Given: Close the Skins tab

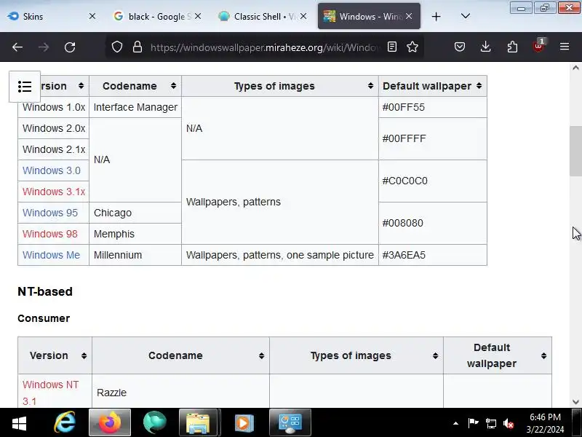Looking at the screenshot, I should (92, 16).
